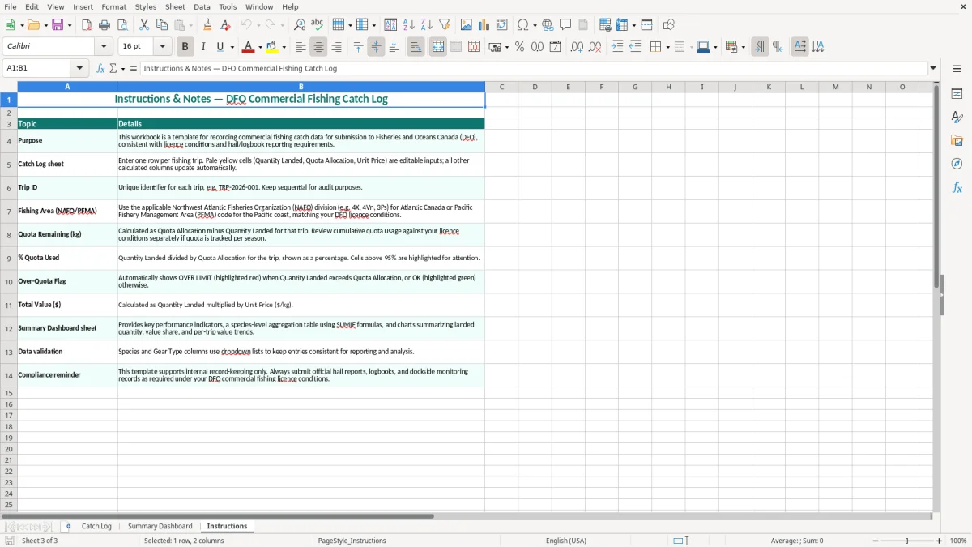
Task: Run the spelling check (abc icon)
Action: (317, 25)
